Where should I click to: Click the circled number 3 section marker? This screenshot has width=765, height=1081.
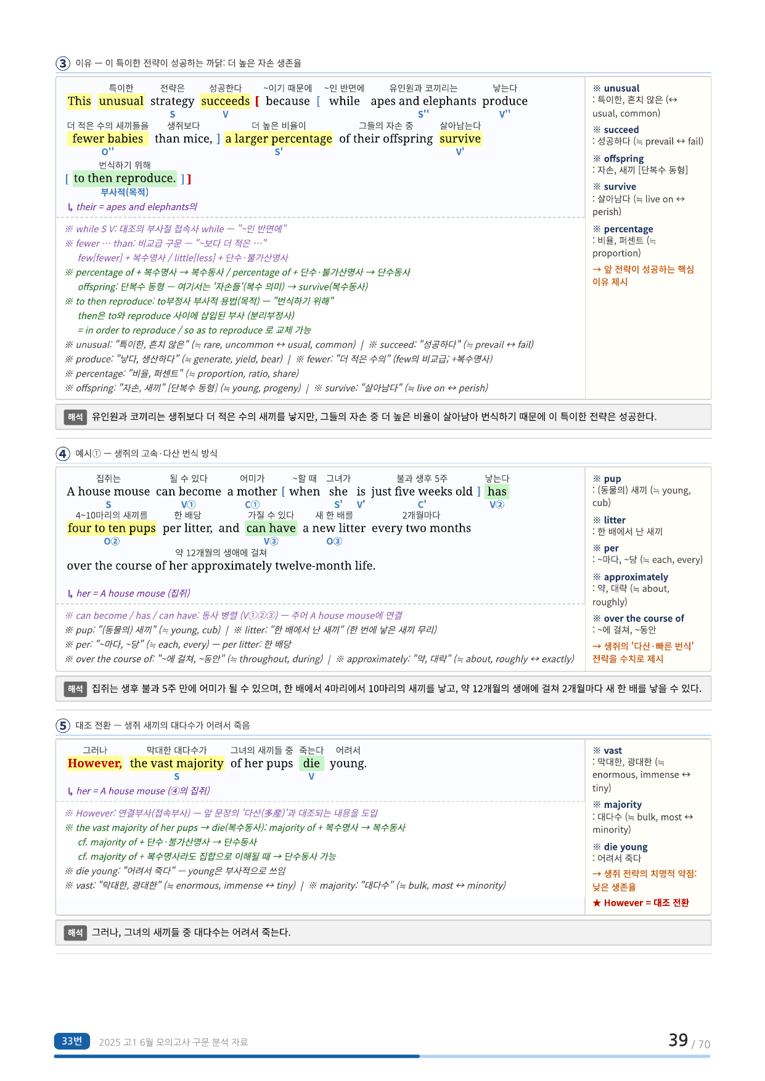click(63, 63)
